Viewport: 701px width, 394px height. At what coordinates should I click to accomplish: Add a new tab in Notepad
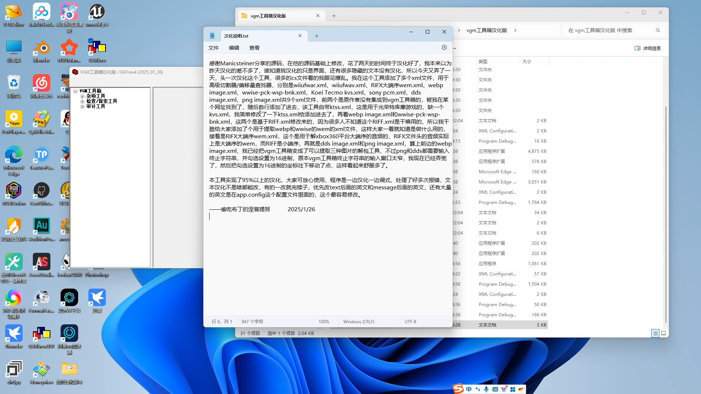(317, 36)
